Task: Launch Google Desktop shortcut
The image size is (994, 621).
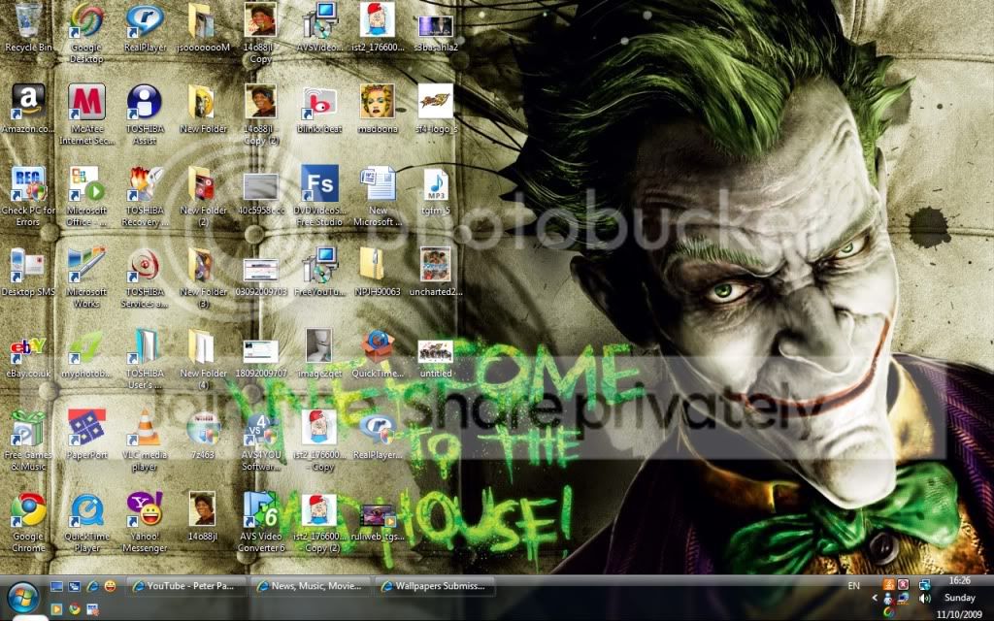Action: [x=86, y=32]
